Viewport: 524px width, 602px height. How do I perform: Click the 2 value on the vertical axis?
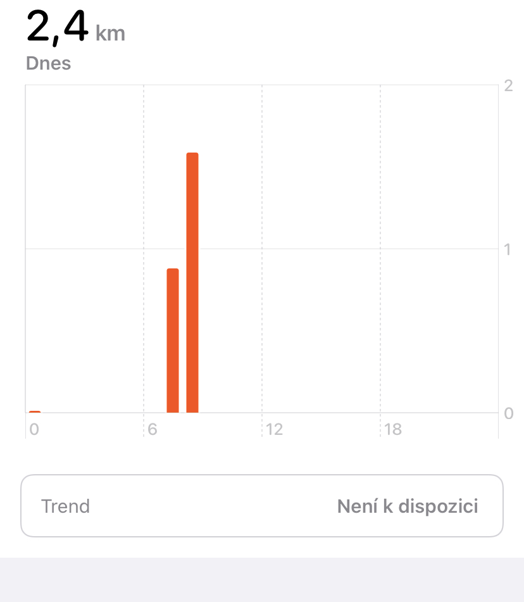click(x=508, y=85)
